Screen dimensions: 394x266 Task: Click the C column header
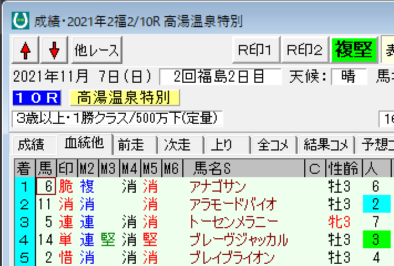315,168
